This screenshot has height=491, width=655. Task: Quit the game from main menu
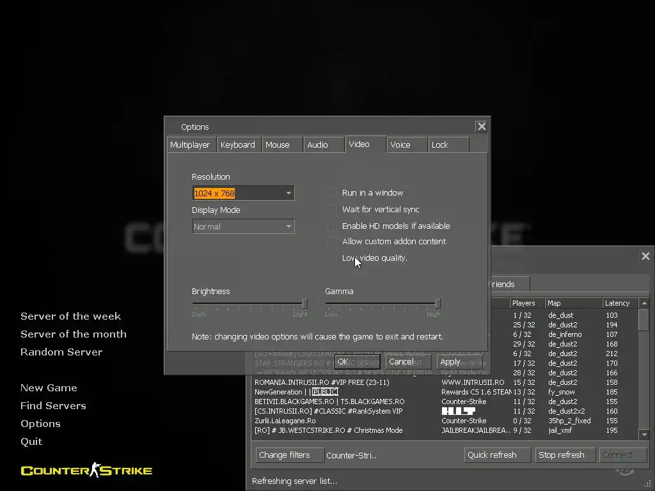point(31,442)
